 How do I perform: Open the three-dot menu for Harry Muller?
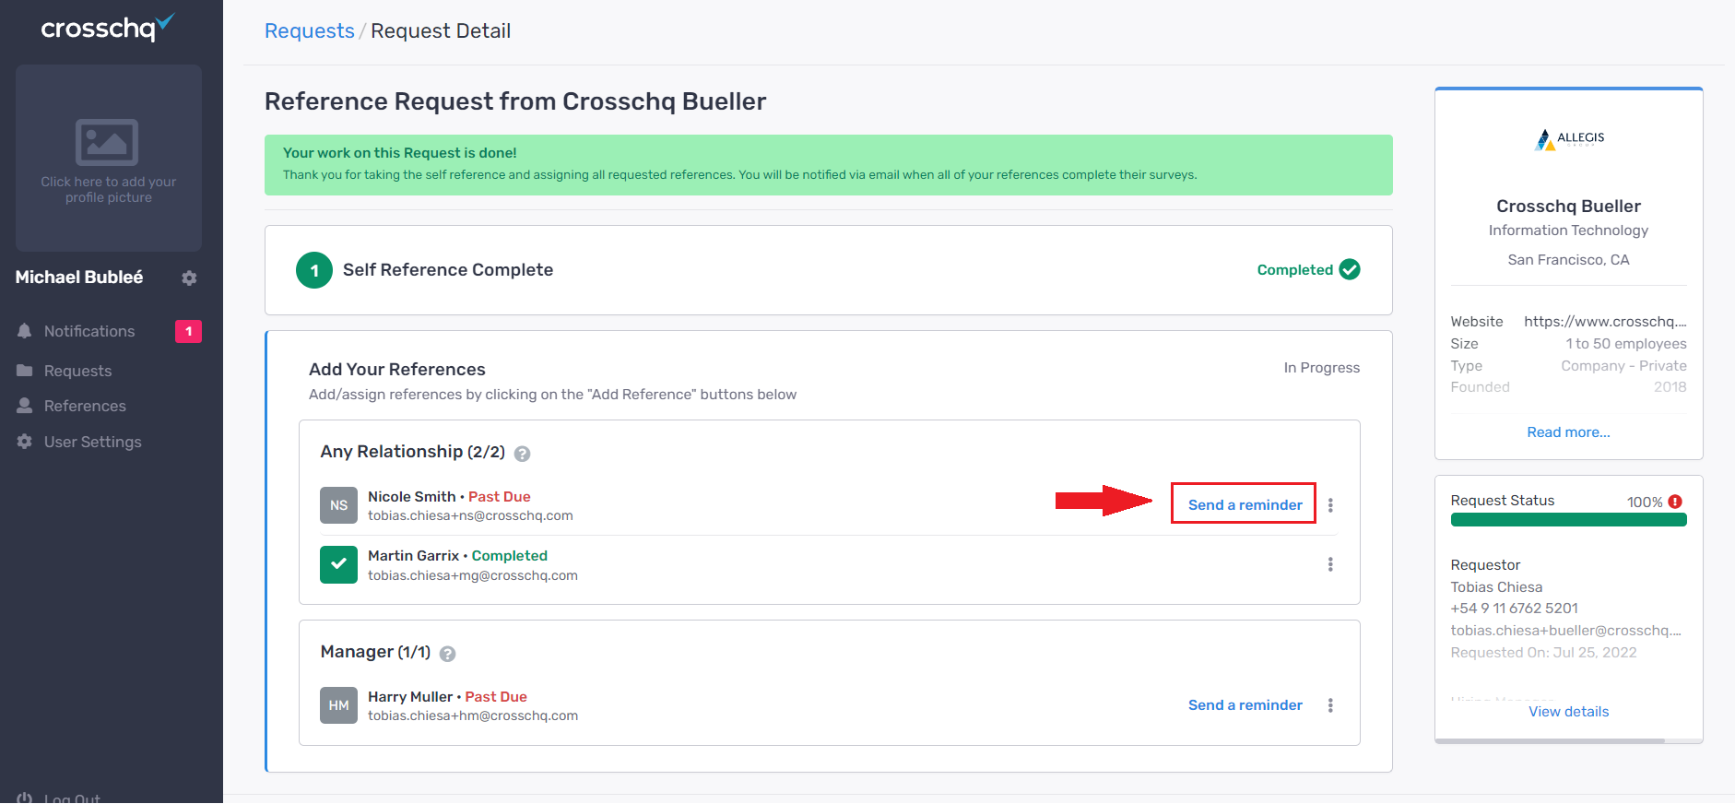tap(1330, 705)
